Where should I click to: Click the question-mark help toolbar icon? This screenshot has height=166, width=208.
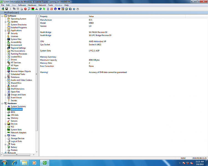(x=74, y=9)
